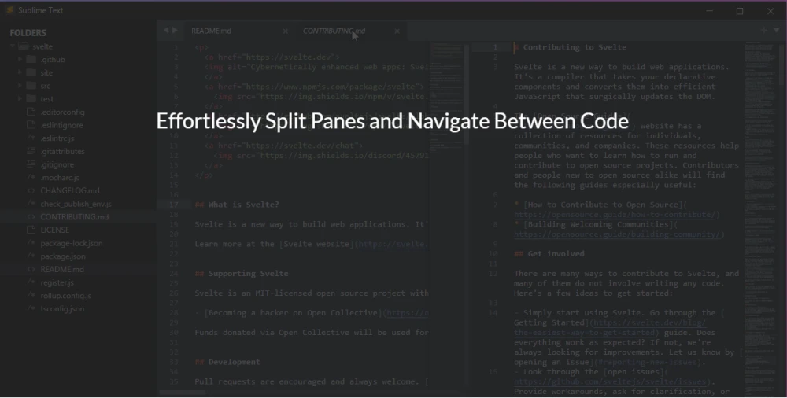Screen dimensions: 787x398
Task: Open .editorconfig from the sidebar
Action: (62, 112)
